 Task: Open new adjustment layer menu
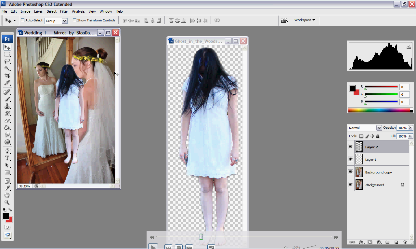click(379, 242)
